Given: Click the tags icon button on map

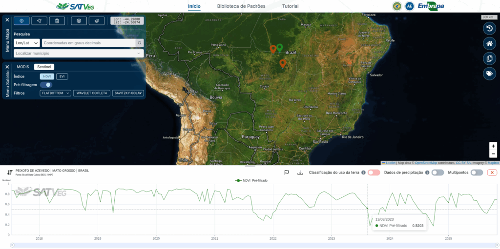Looking at the screenshot, I should 489,74.
